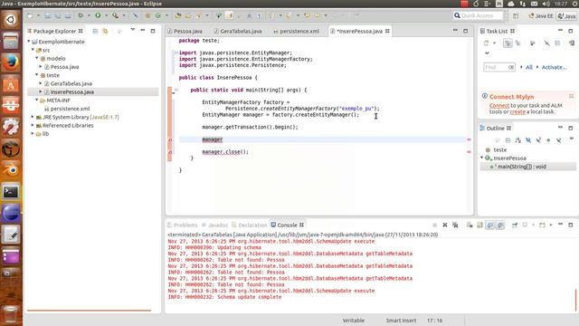Click Focus on Workweek icon in Task List
The height and width of the screenshot is (326, 579).
point(533,43)
